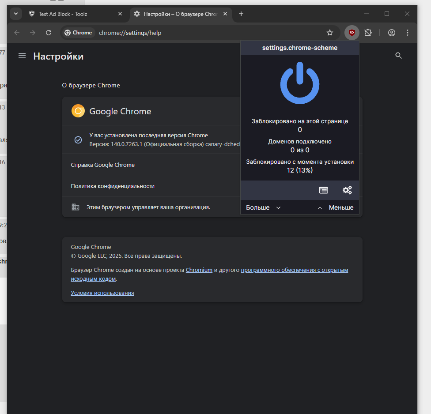Open a new tab
The height and width of the screenshot is (414, 431).
(241, 14)
